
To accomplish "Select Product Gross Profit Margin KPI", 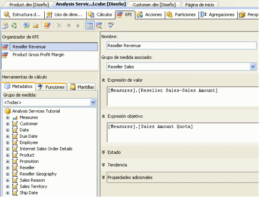I will pyautogui.click(x=38, y=54).
